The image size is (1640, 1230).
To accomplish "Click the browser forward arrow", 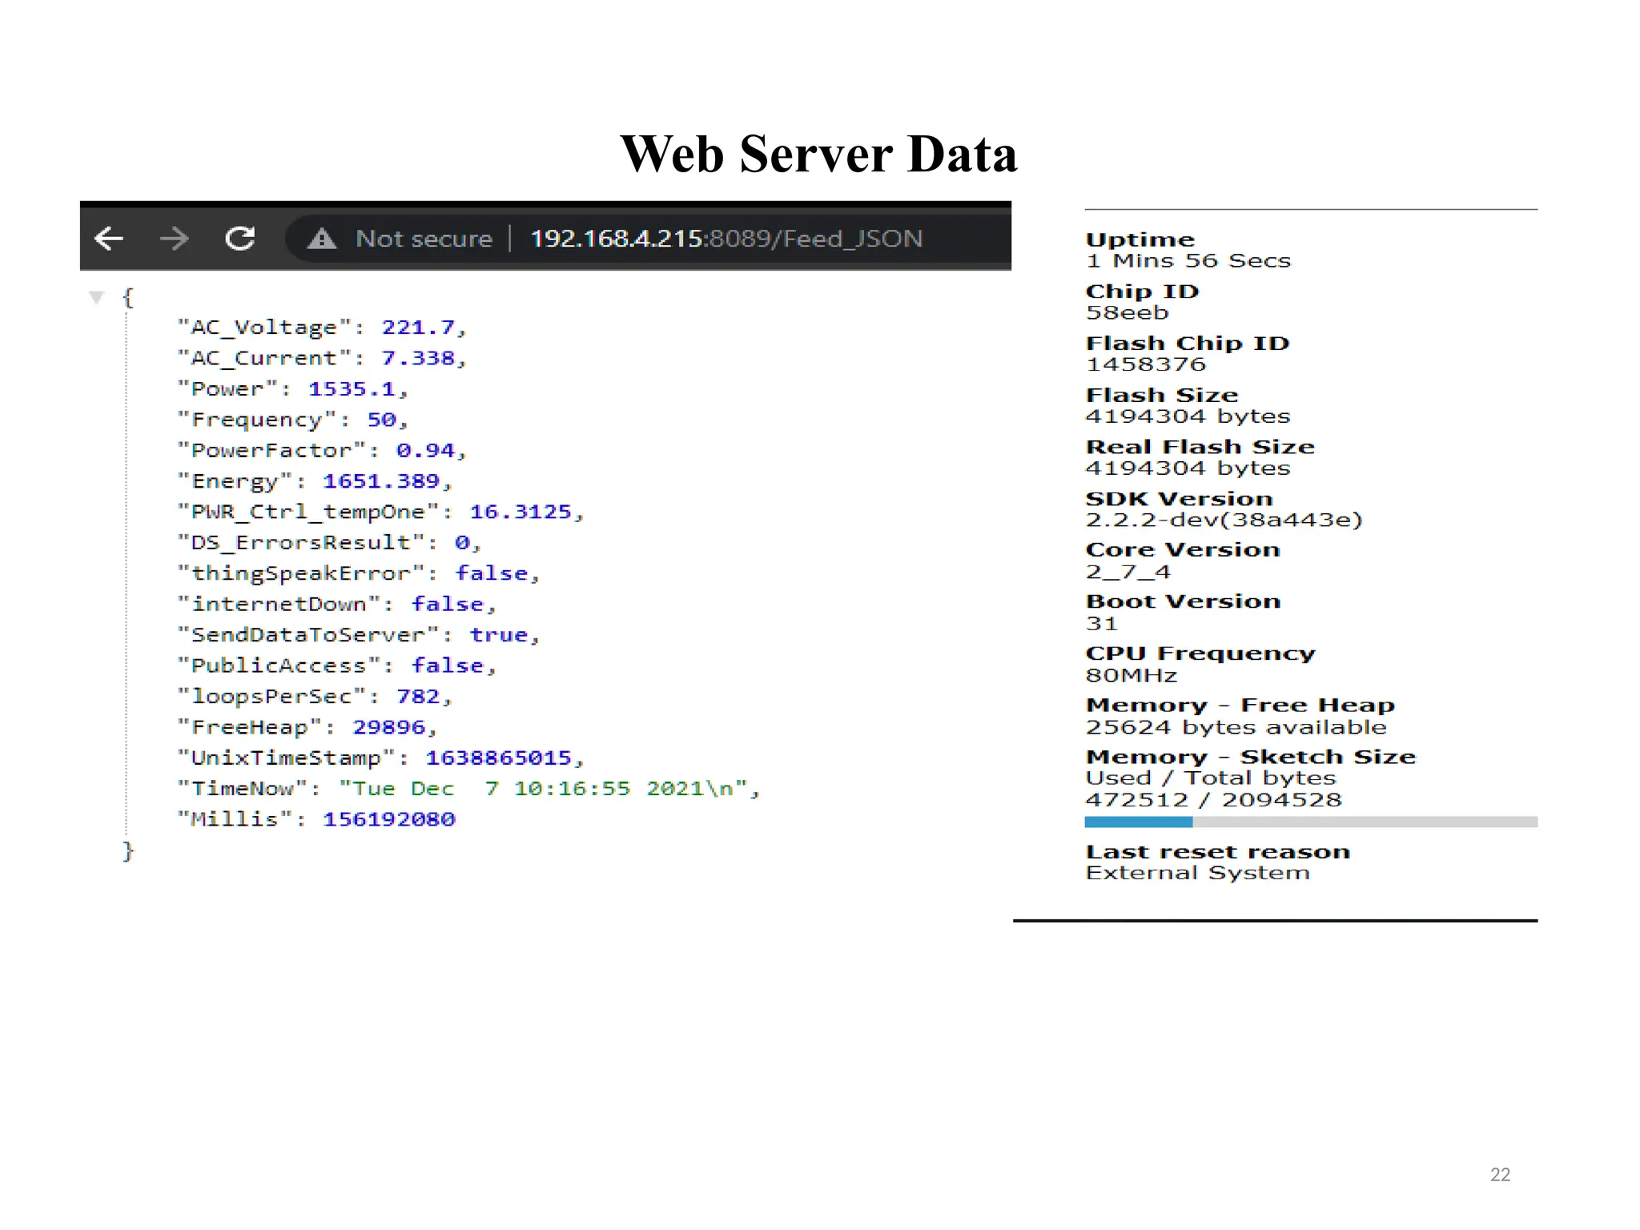I will (174, 238).
